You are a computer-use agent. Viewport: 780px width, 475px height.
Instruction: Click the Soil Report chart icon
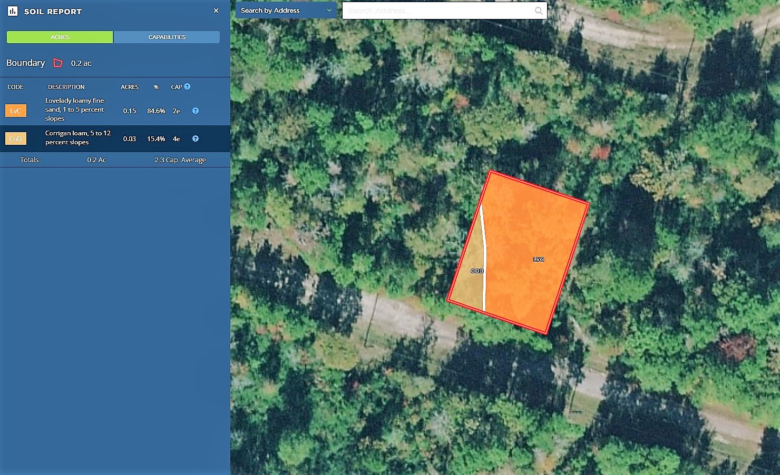pyautogui.click(x=13, y=11)
